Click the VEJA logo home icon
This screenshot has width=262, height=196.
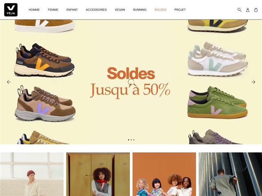pos(11,10)
